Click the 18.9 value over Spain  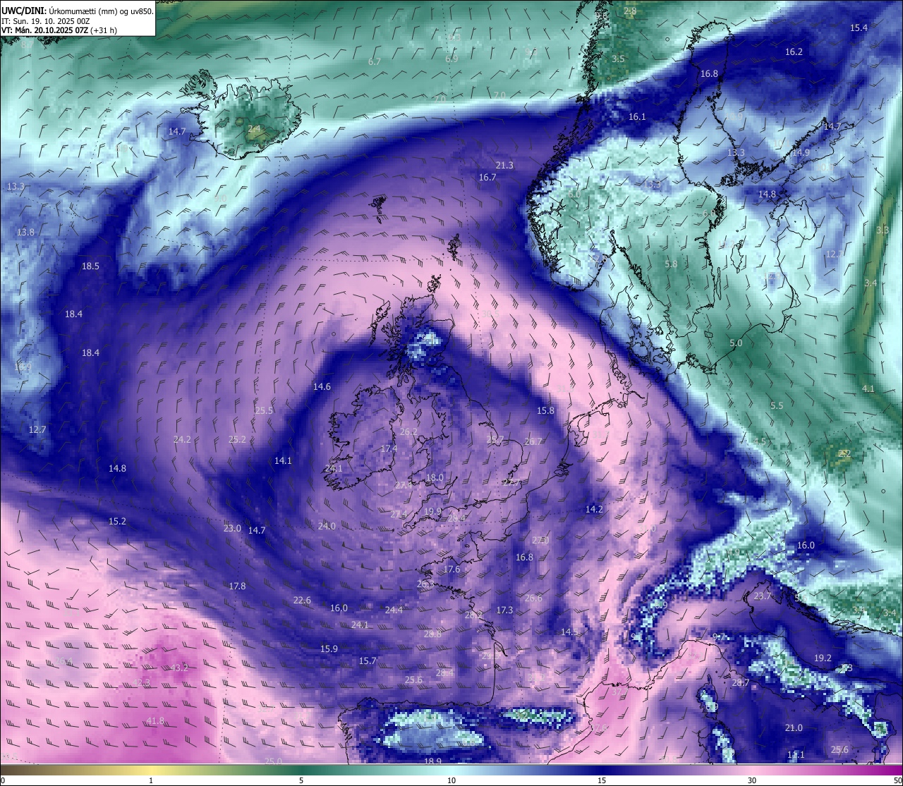point(432,761)
